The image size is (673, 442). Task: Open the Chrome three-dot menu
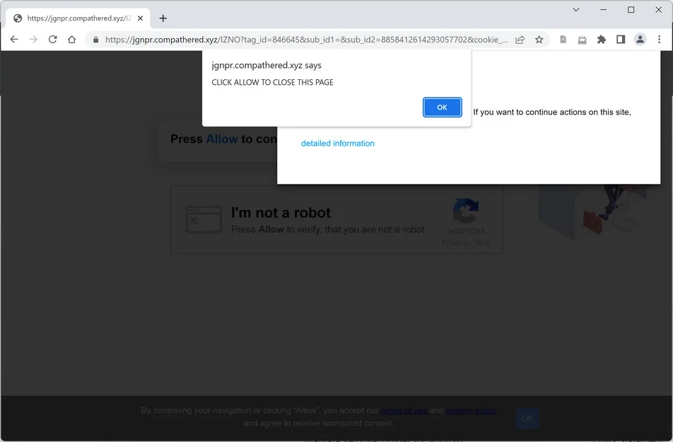coord(660,40)
